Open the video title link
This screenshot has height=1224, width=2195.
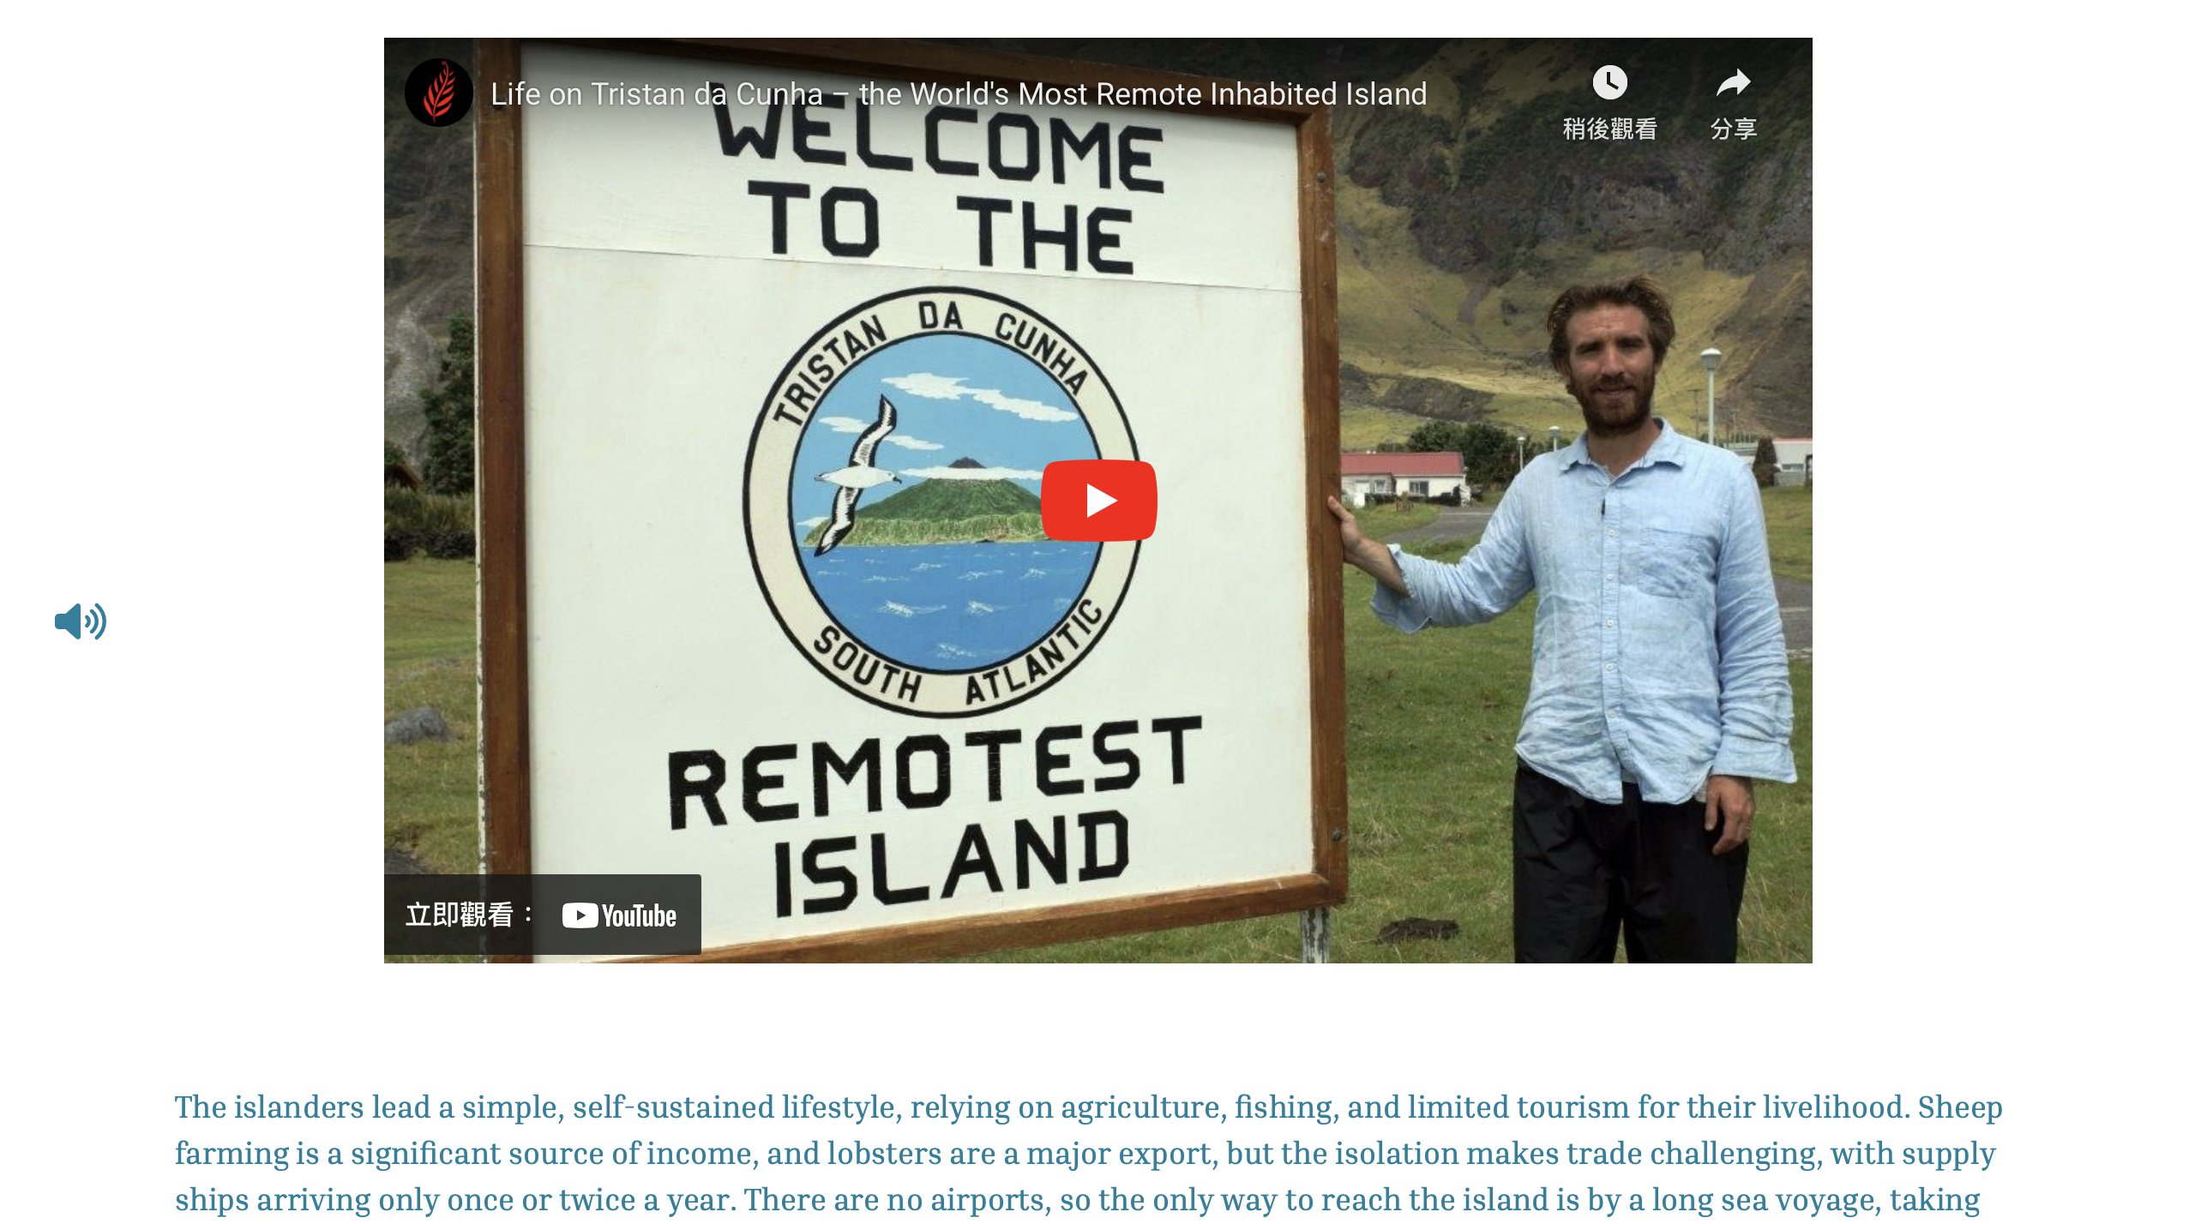click(x=959, y=93)
